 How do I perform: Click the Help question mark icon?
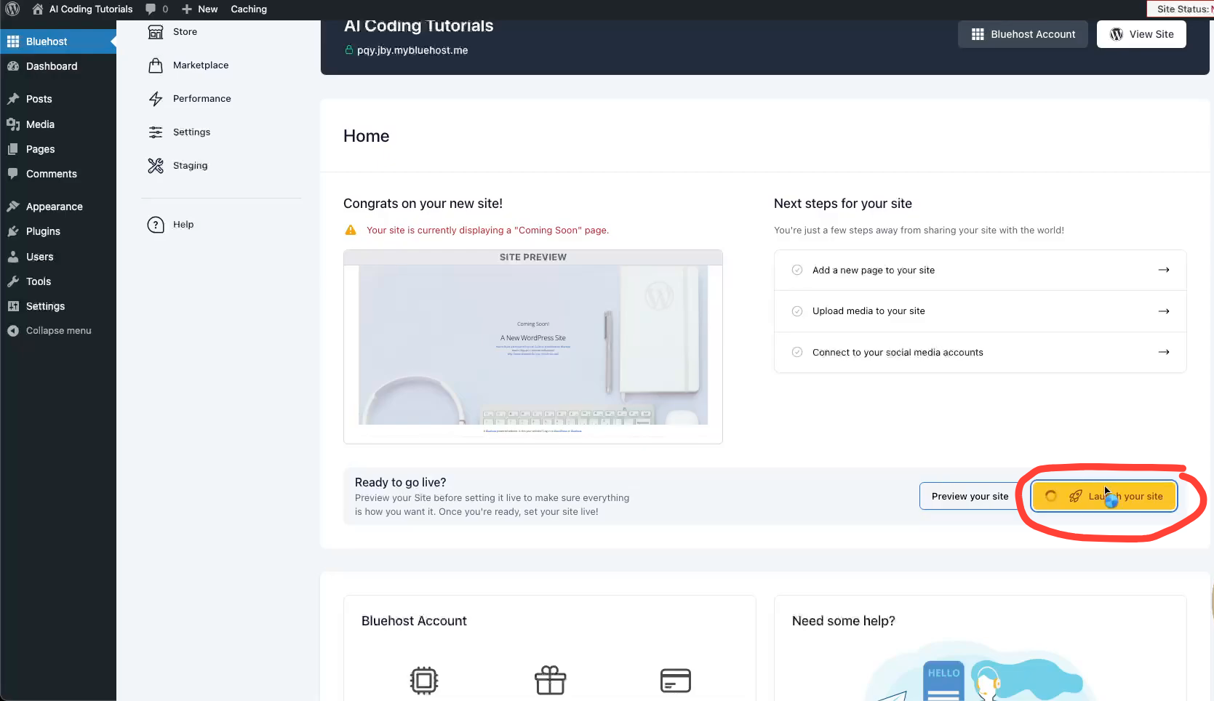pos(156,225)
